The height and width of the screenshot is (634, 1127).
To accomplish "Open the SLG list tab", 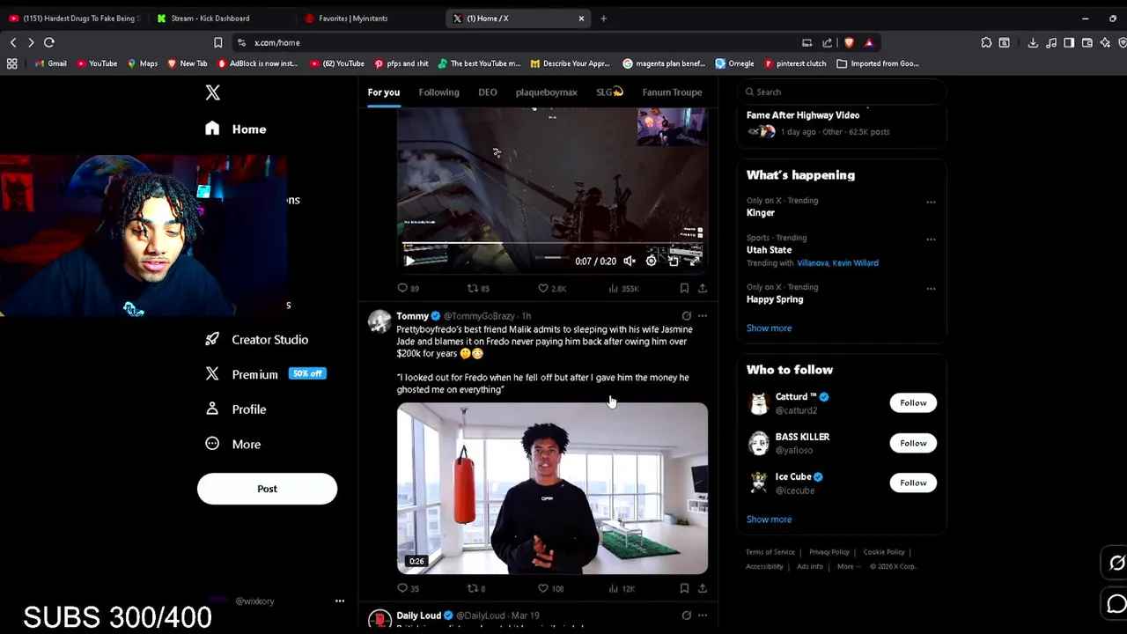I will [x=609, y=92].
